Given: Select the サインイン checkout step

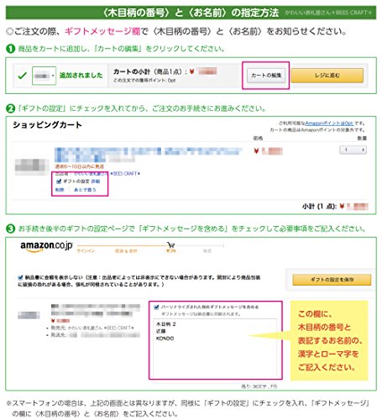Looking at the screenshot, I should pos(86,251).
